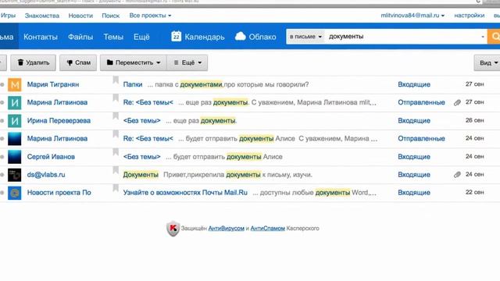
Task: Click the АнтиВирусом link
Action: 226,229
